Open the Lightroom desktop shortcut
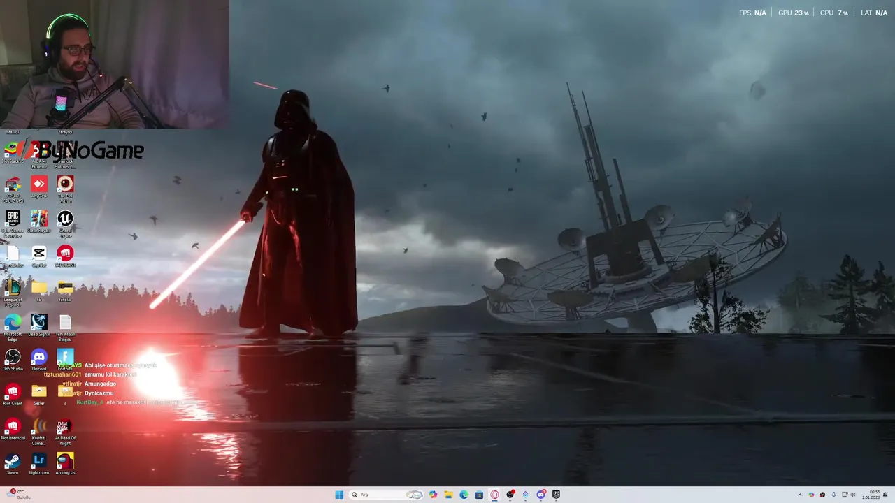Viewport: 895px width, 503px height. 39,464
